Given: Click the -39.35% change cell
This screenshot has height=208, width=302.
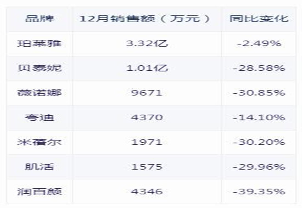Looking at the screenshot, I should tap(259, 192).
